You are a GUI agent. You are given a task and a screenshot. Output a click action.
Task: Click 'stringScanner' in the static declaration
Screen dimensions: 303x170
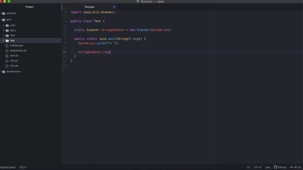tap(113, 30)
